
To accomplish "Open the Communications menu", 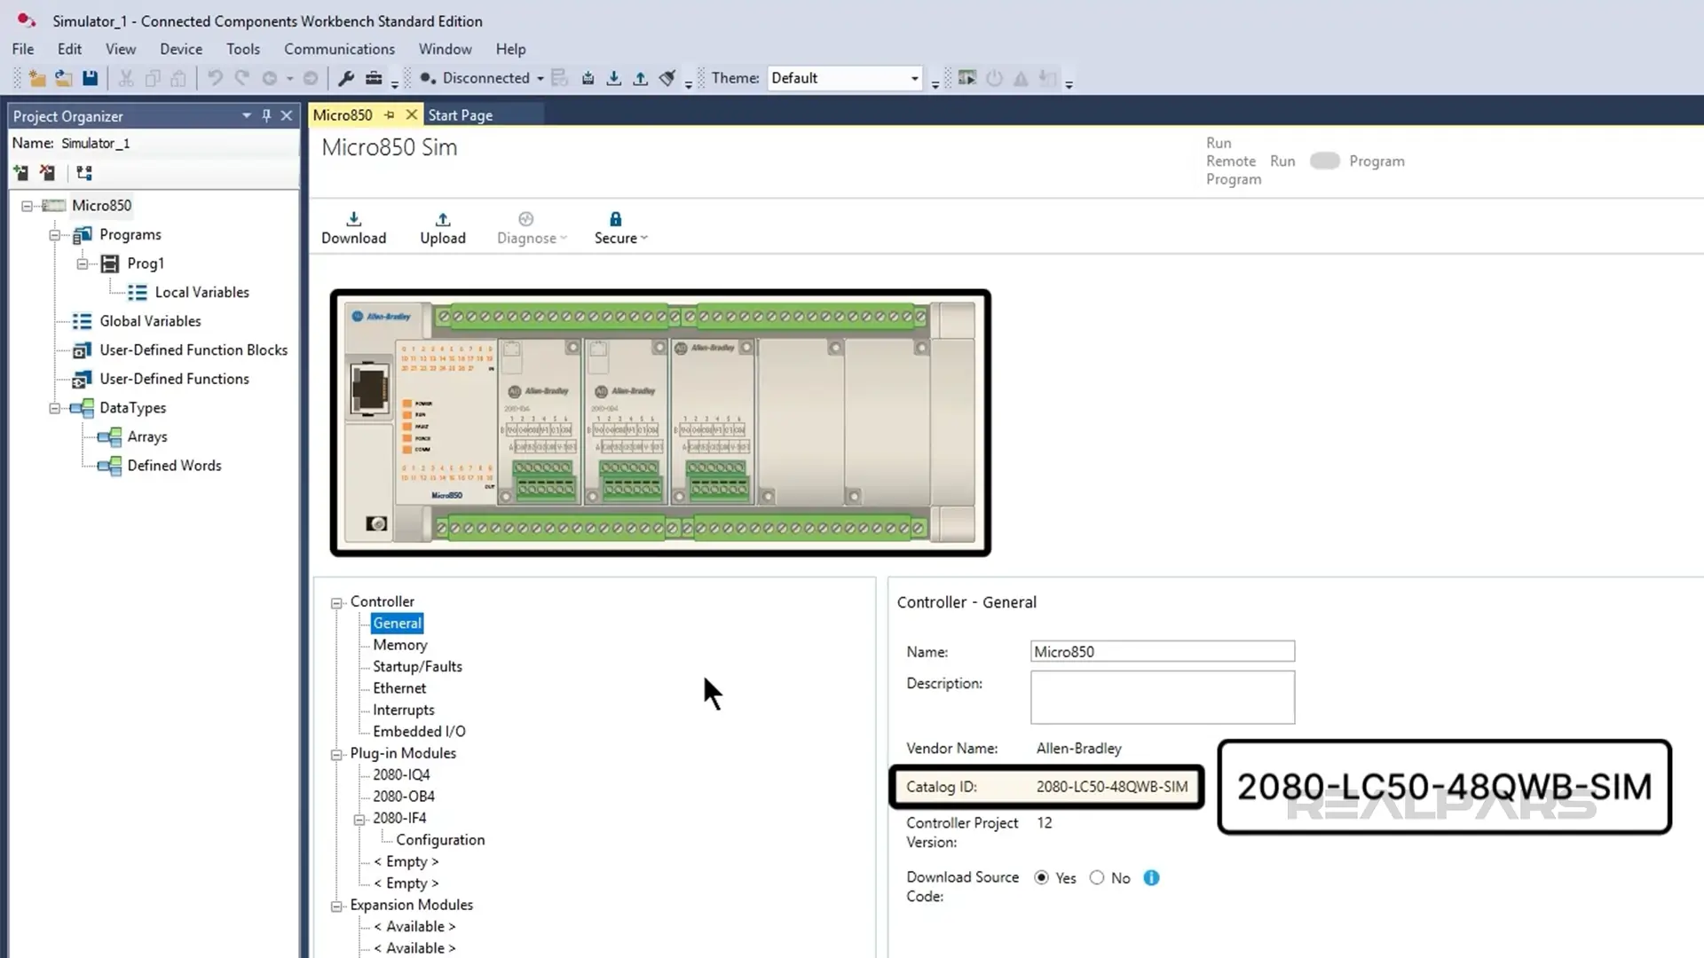I will (x=339, y=49).
